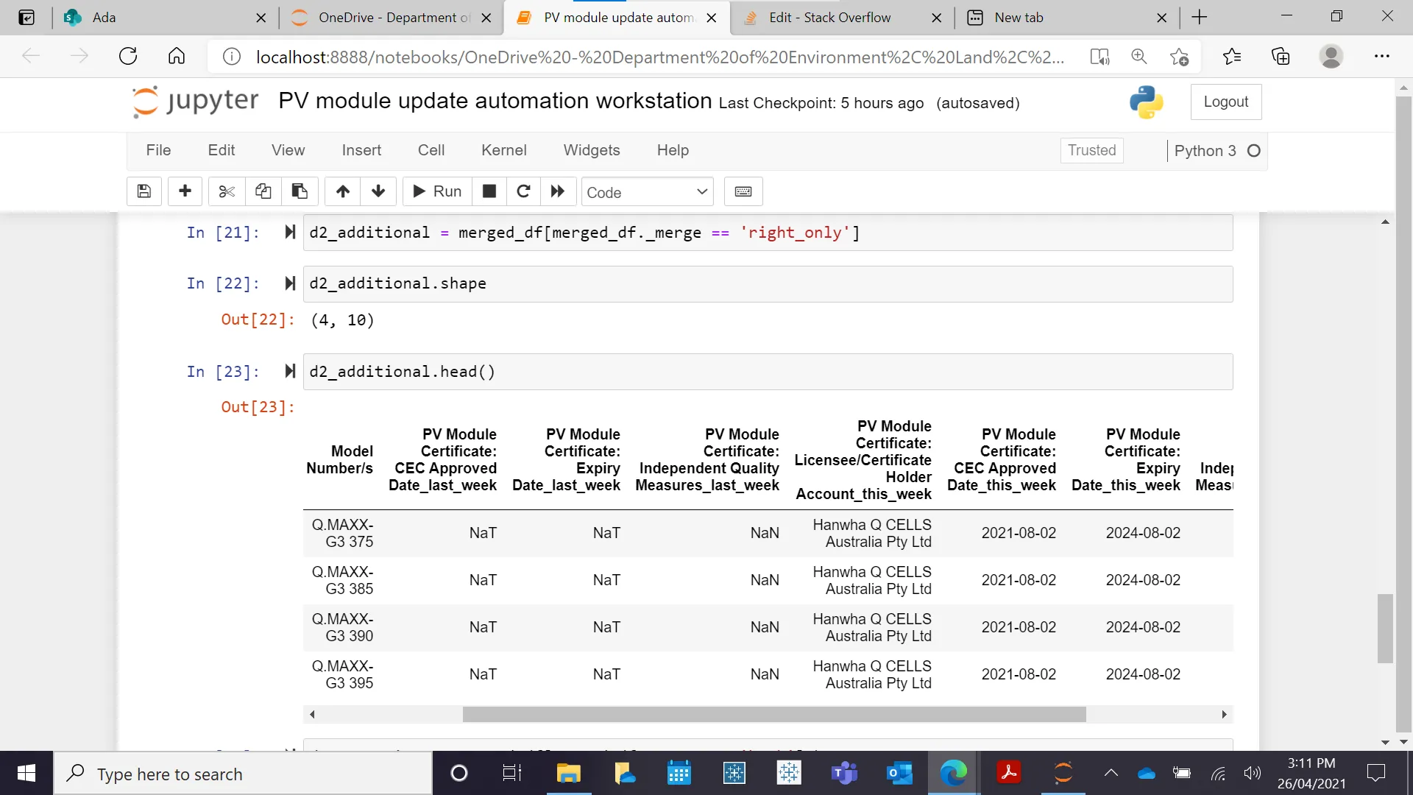This screenshot has height=795, width=1413.
Task: Run cell 23 using its run-cell marker
Action: pyautogui.click(x=290, y=371)
